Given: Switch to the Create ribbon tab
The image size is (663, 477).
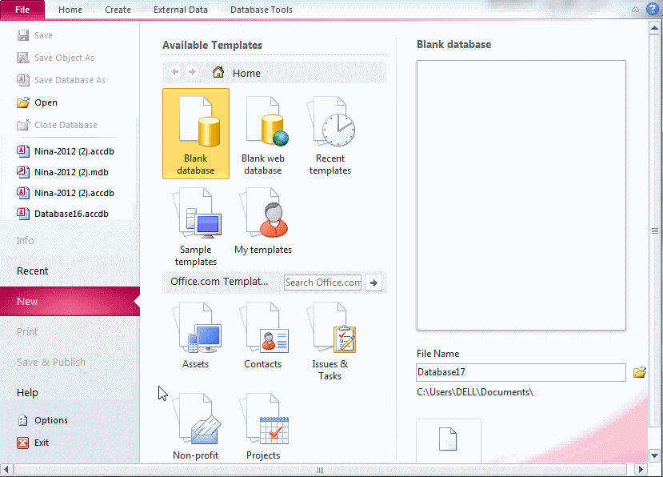Looking at the screenshot, I should 118,10.
